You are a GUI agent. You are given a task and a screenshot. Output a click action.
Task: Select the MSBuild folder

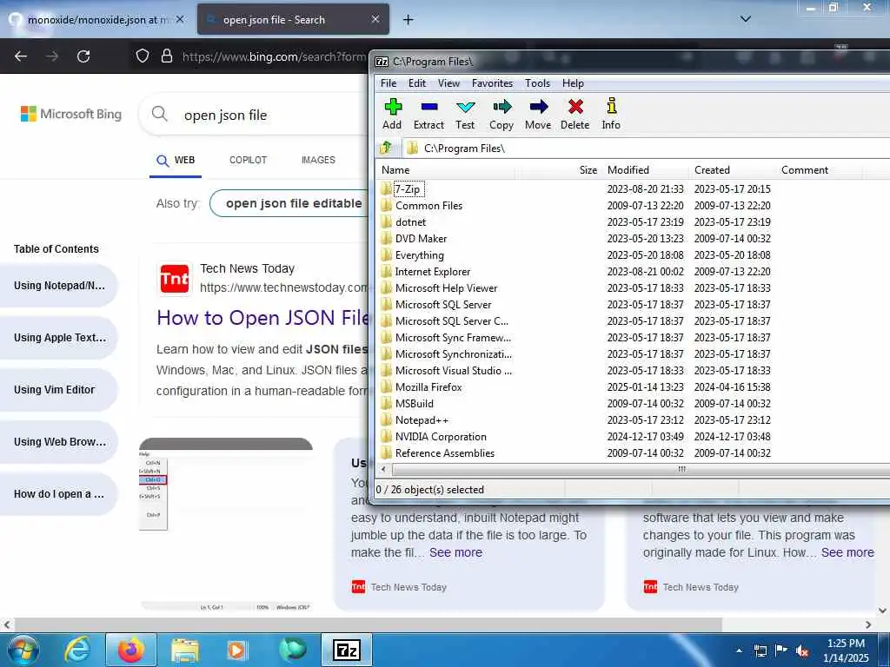(415, 403)
